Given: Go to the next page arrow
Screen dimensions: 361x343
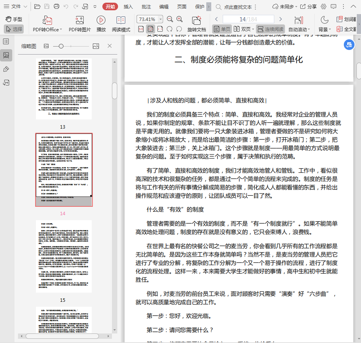Looking at the screenshot, I should pos(280,19).
